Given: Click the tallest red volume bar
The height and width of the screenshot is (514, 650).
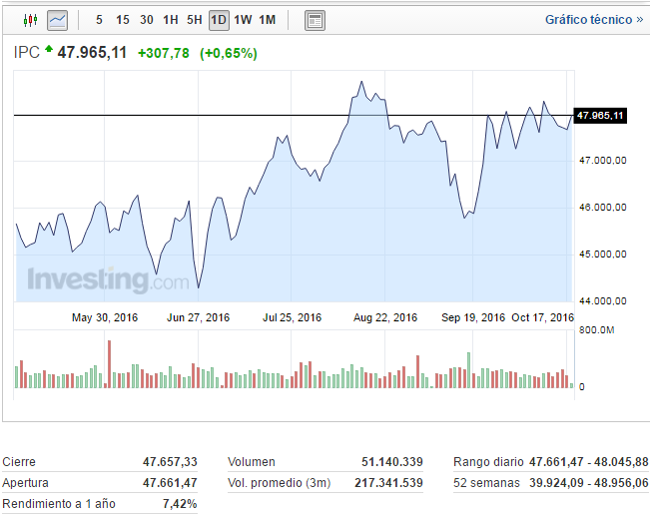Looking at the screenshot, I should click(109, 364).
